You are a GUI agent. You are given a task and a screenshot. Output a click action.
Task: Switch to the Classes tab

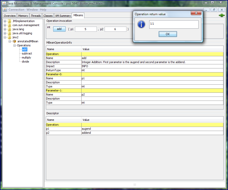pos(48,16)
